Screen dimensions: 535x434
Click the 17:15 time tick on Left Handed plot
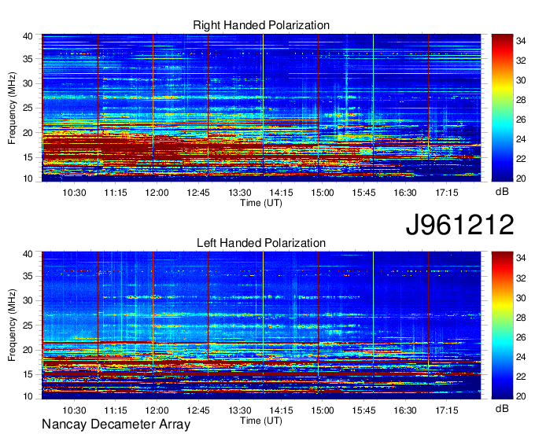click(447, 410)
